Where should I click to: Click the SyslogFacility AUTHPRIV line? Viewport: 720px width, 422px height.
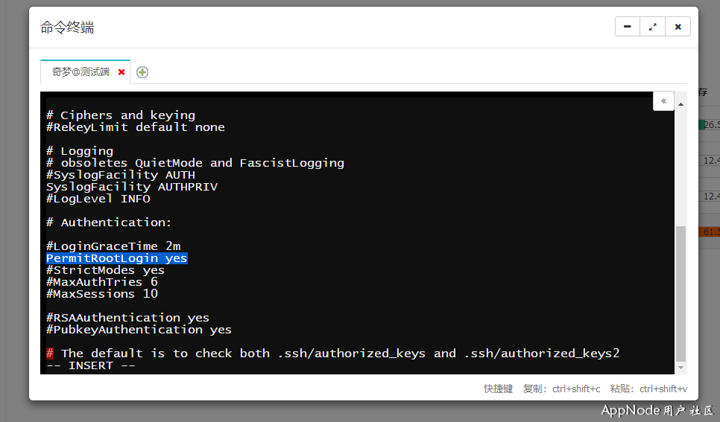click(x=131, y=187)
